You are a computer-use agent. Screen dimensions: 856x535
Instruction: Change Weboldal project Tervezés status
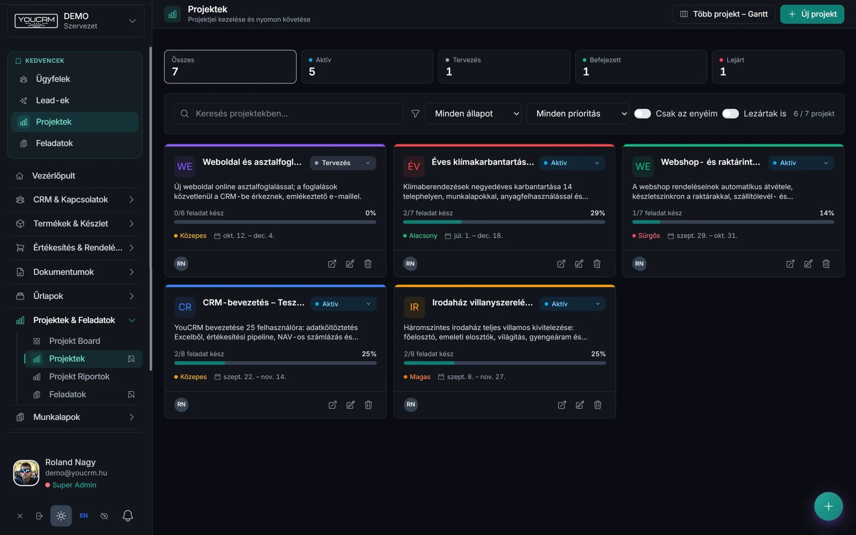pos(342,163)
